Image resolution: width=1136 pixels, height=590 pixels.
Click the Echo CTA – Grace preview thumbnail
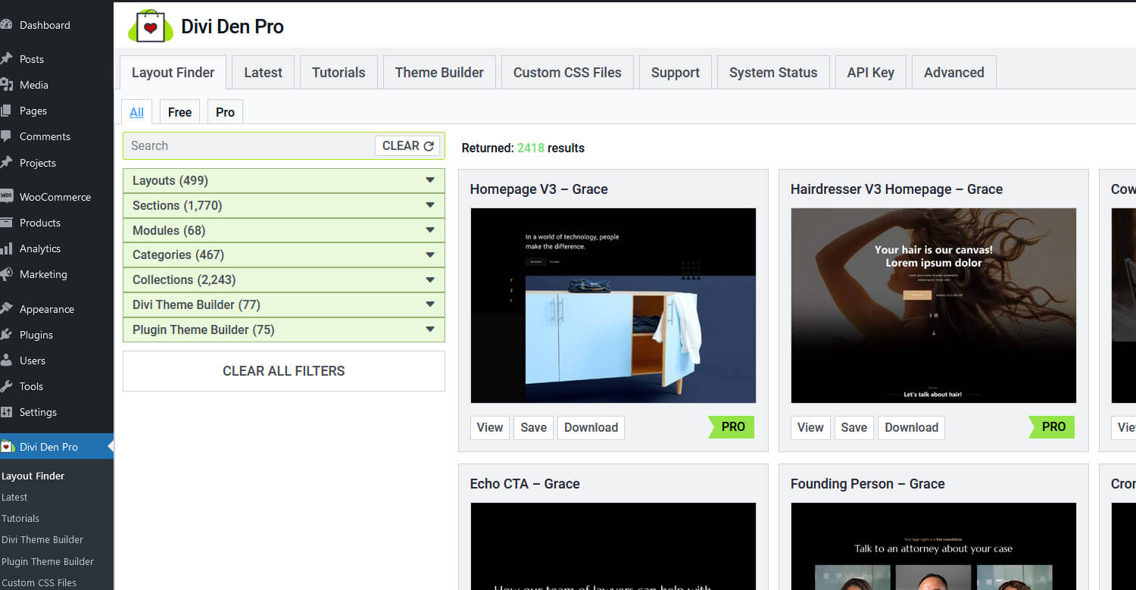(613, 546)
